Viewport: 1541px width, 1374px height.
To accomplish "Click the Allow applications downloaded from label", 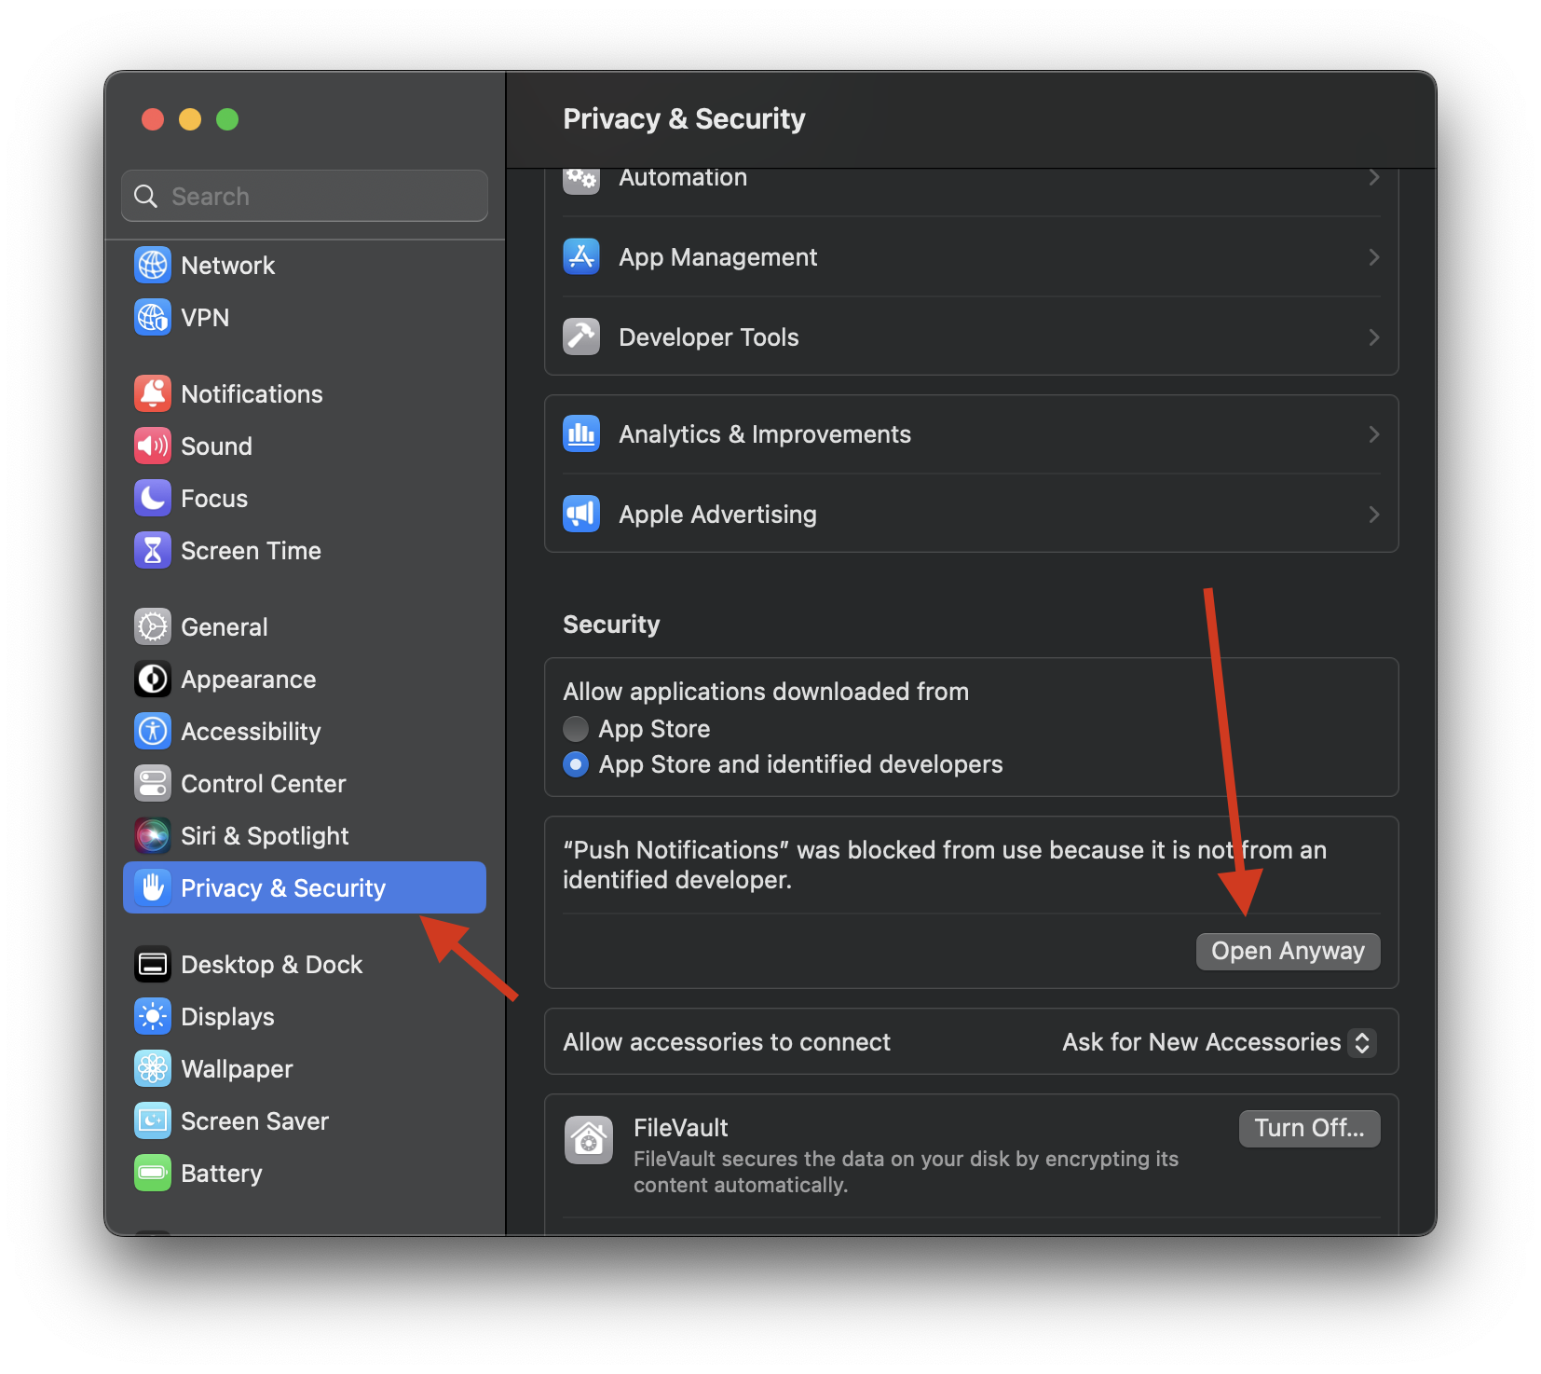I will [x=766, y=692].
